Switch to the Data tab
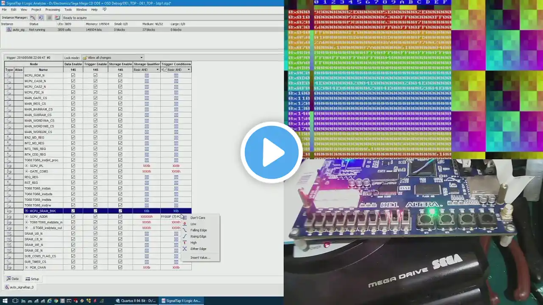The width and height of the screenshot is (543, 305). [x=13, y=279]
